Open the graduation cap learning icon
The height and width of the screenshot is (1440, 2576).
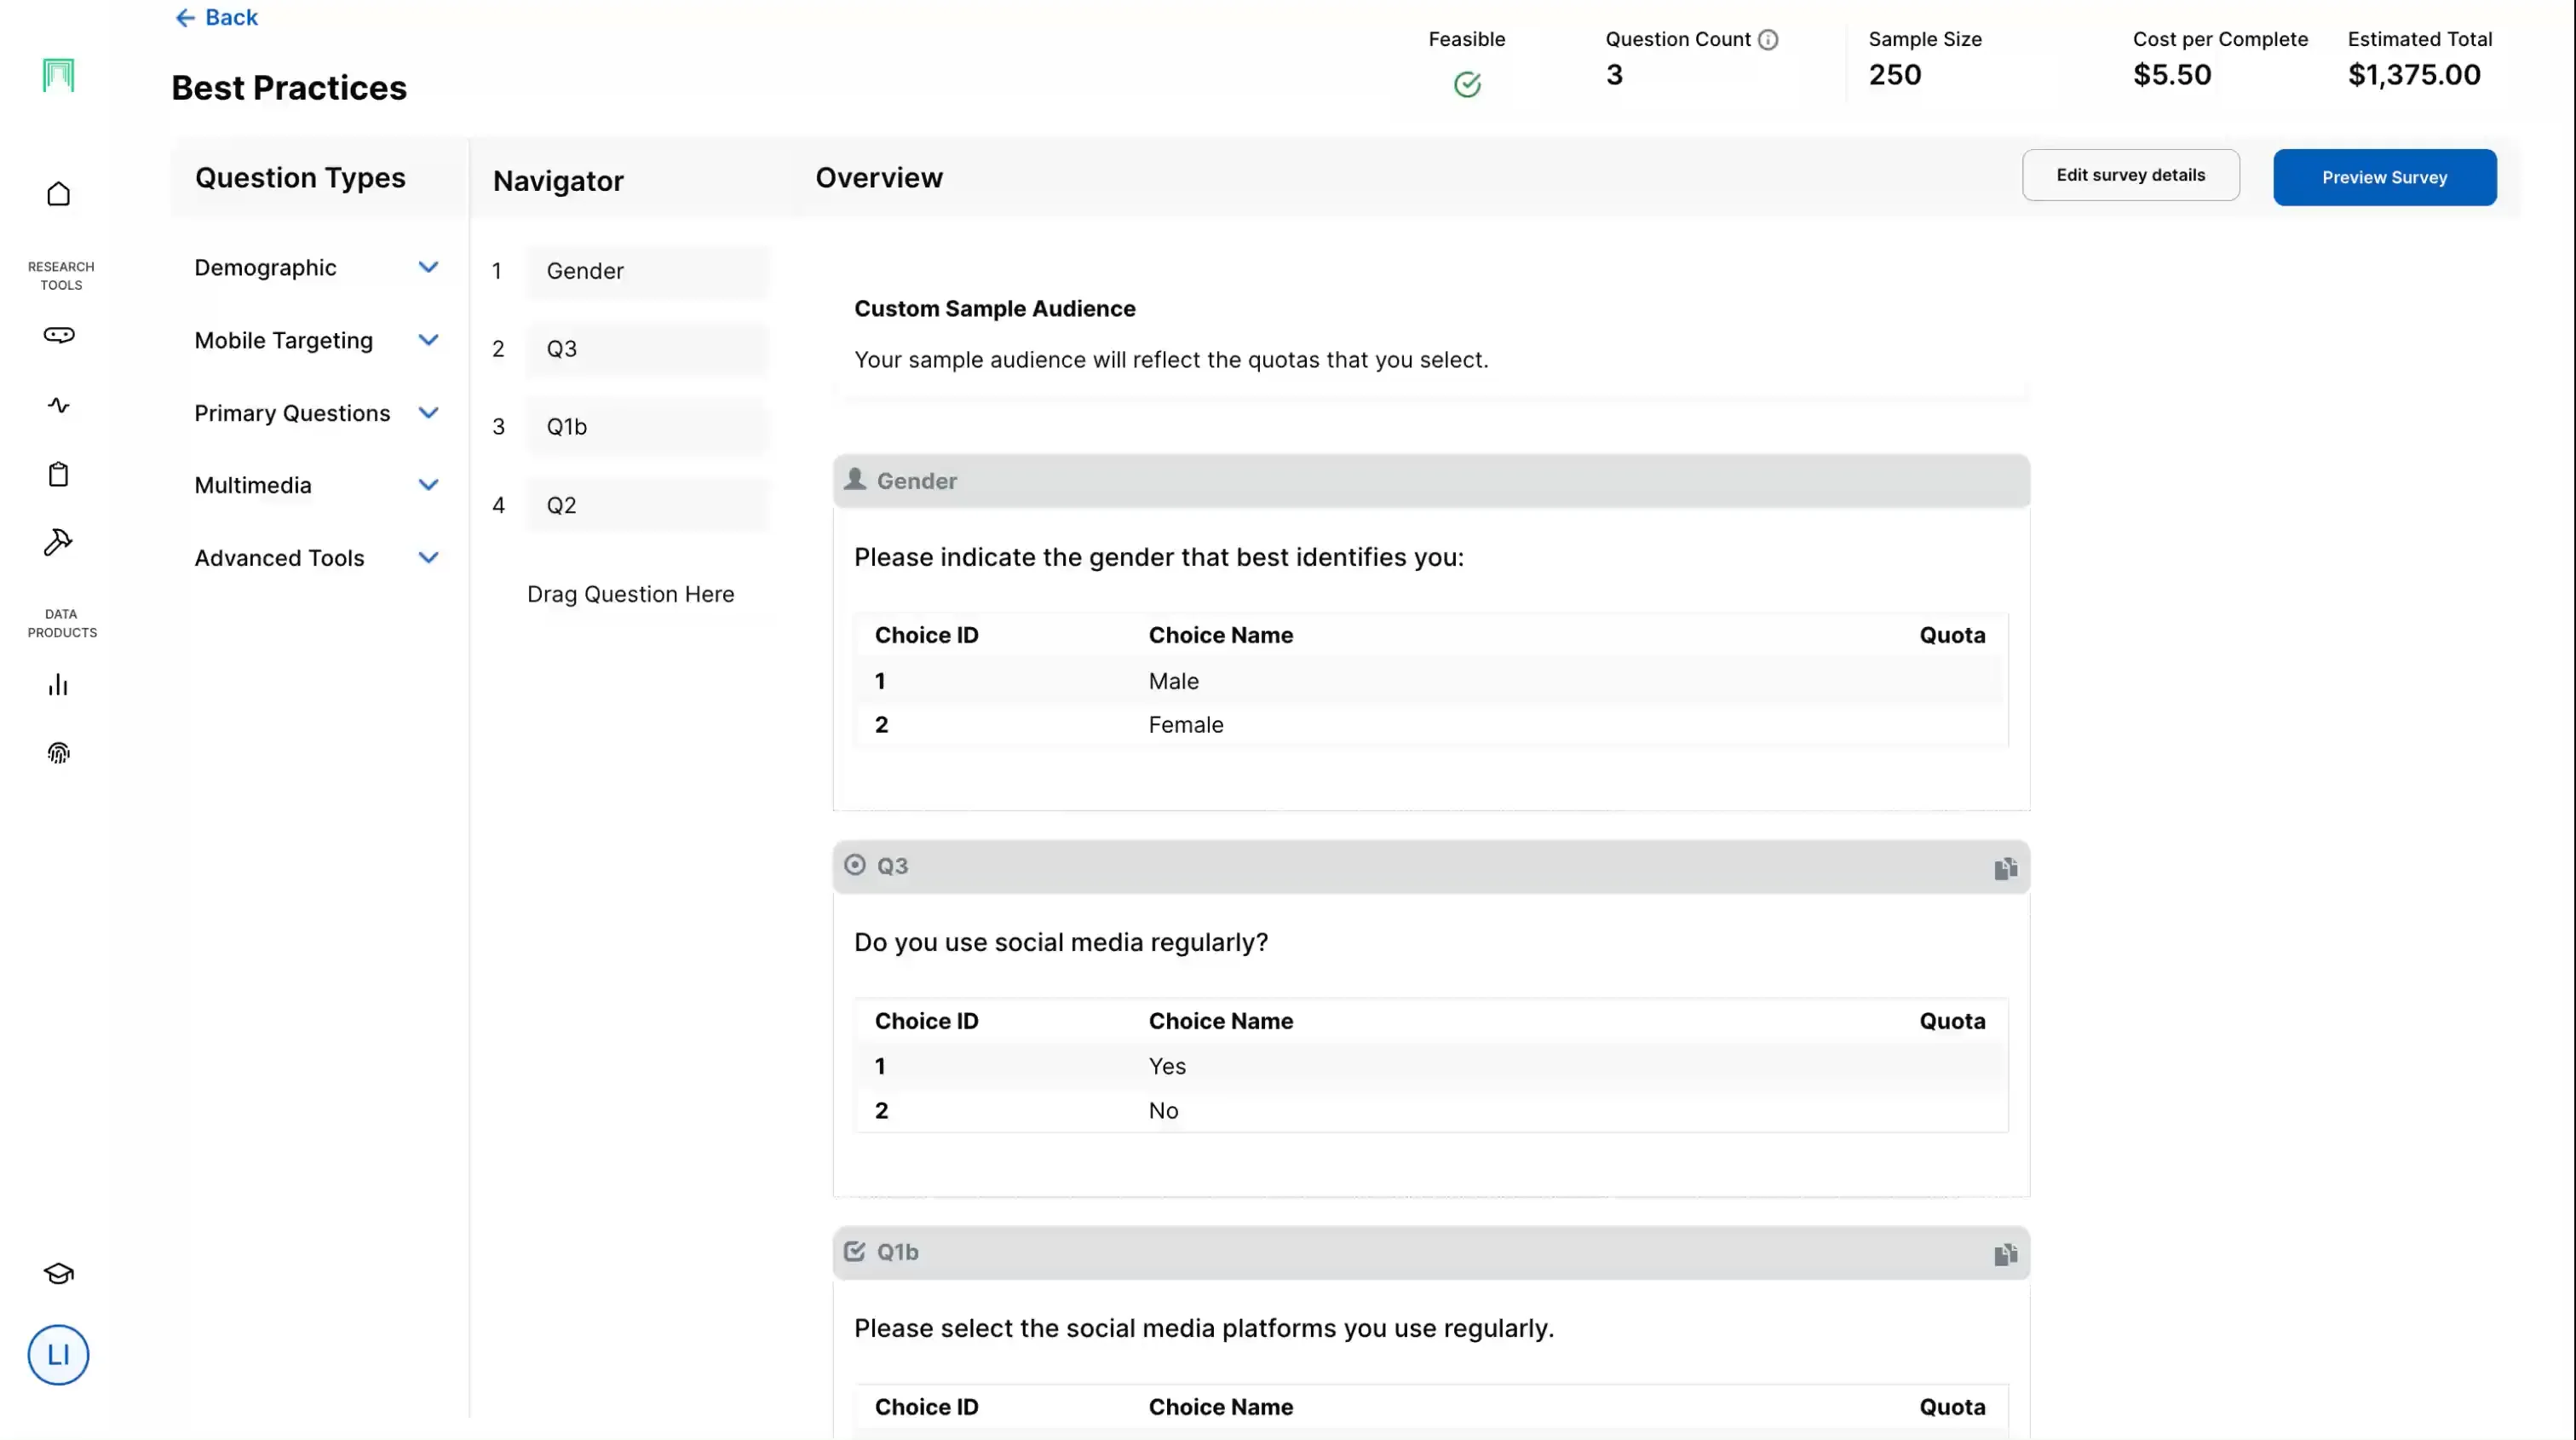coord(59,1274)
